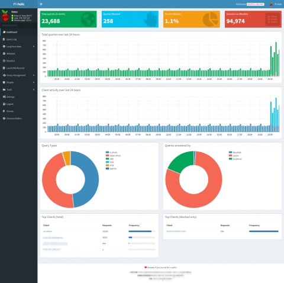Log out via the Logout sidebar entry
284x283 pixels.
10,104
